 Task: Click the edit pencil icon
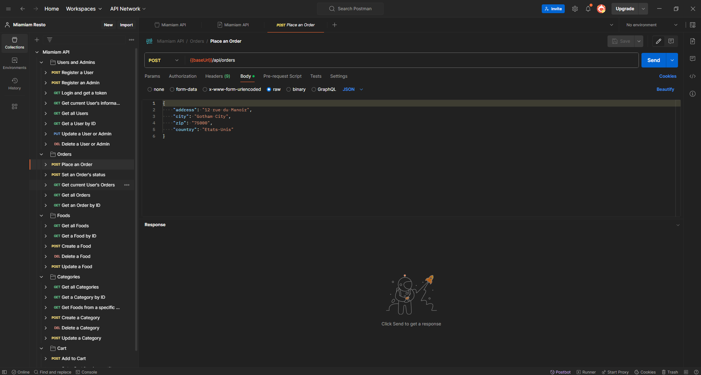pyautogui.click(x=659, y=41)
